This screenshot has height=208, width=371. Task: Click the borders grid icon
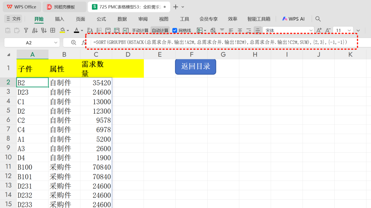point(53,30)
